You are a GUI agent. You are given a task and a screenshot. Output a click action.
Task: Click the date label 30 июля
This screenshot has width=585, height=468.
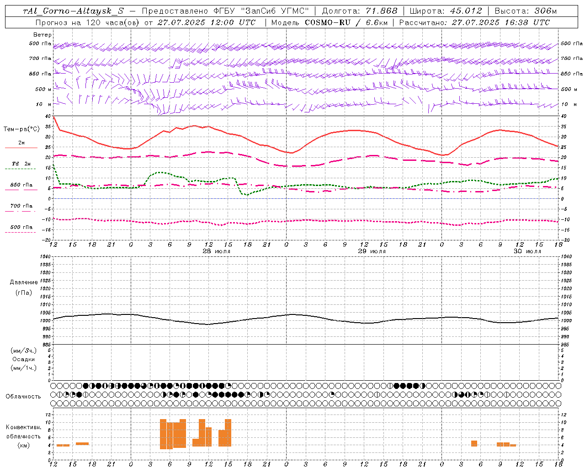tap(527, 251)
